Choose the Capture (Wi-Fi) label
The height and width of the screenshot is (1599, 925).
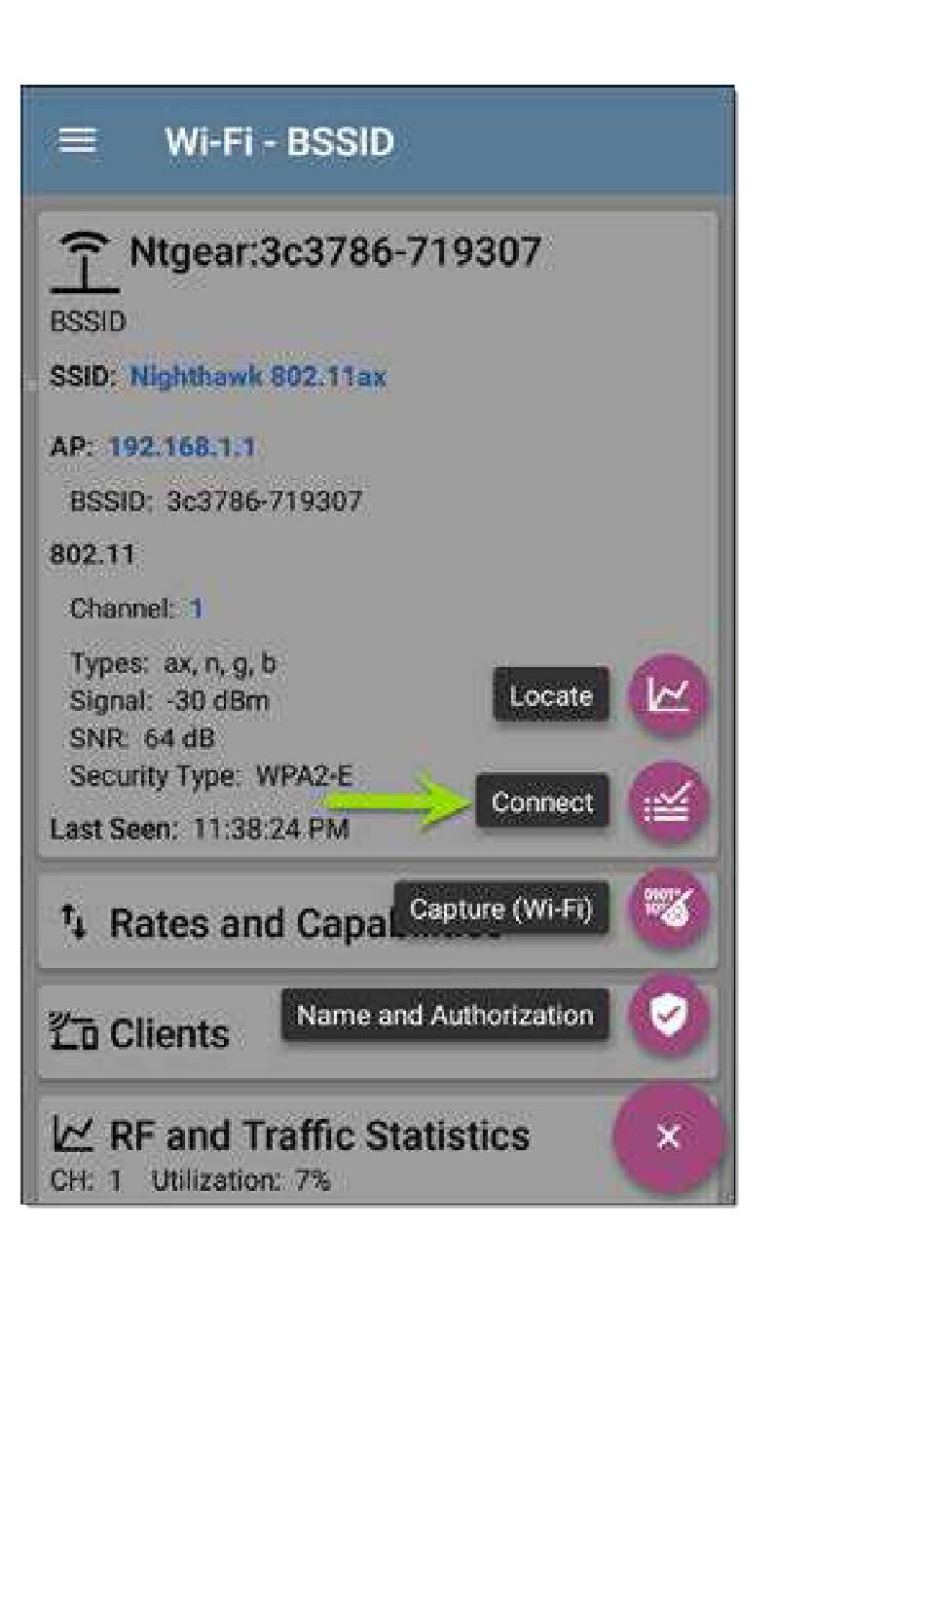point(501,909)
